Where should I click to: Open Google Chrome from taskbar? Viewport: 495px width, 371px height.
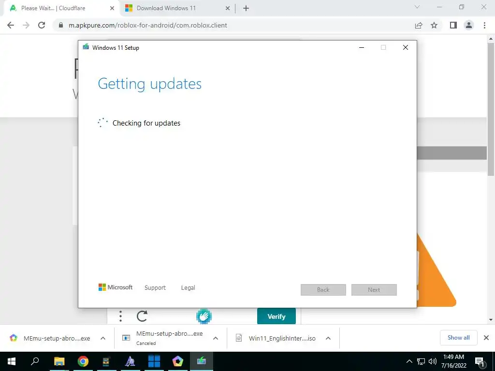point(83,361)
